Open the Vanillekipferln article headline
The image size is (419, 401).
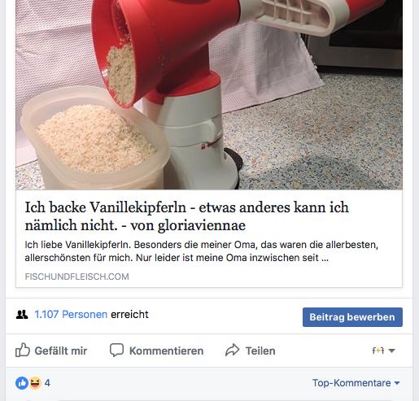(x=186, y=216)
